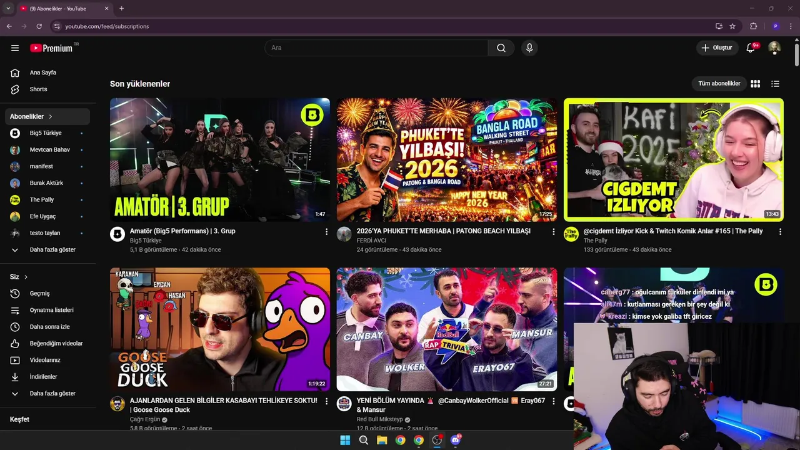The width and height of the screenshot is (800, 450).
Task: Open İndirilenler downloads
Action: coord(47,377)
